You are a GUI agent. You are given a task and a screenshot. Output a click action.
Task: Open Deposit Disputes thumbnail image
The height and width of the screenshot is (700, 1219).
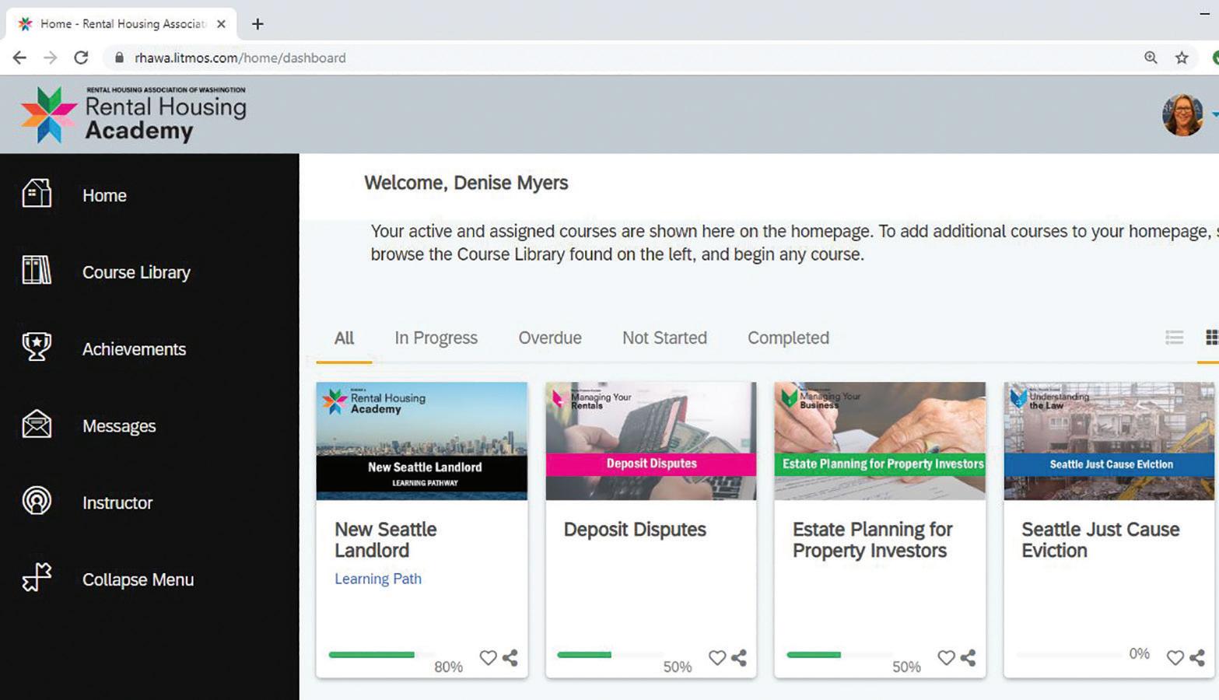651,441
